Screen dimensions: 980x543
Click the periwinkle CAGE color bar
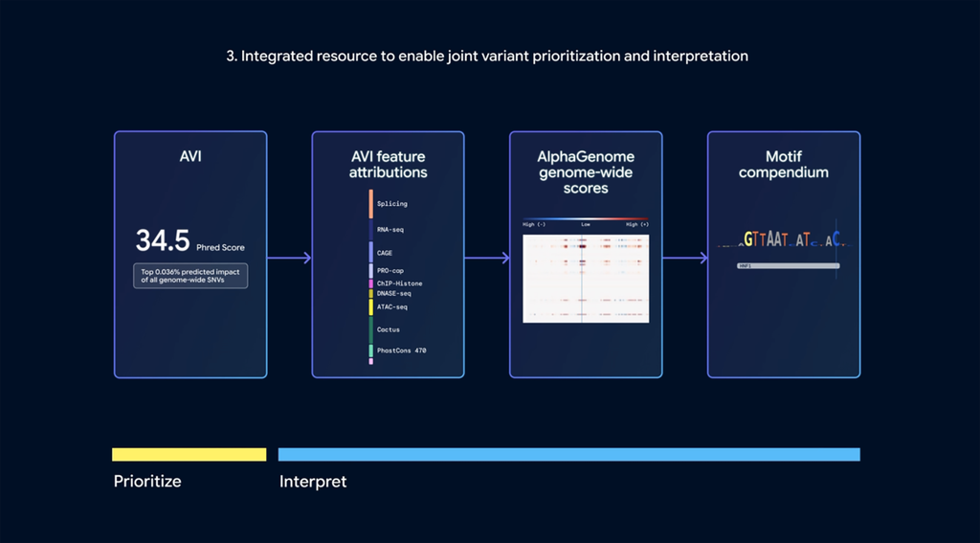[371, 253]
